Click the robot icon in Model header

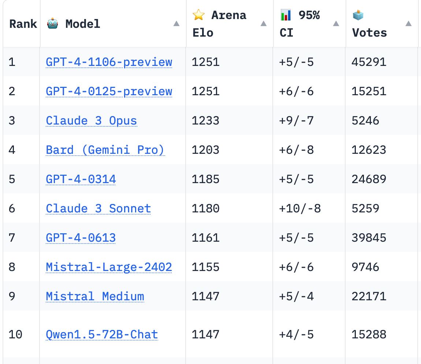52,24
